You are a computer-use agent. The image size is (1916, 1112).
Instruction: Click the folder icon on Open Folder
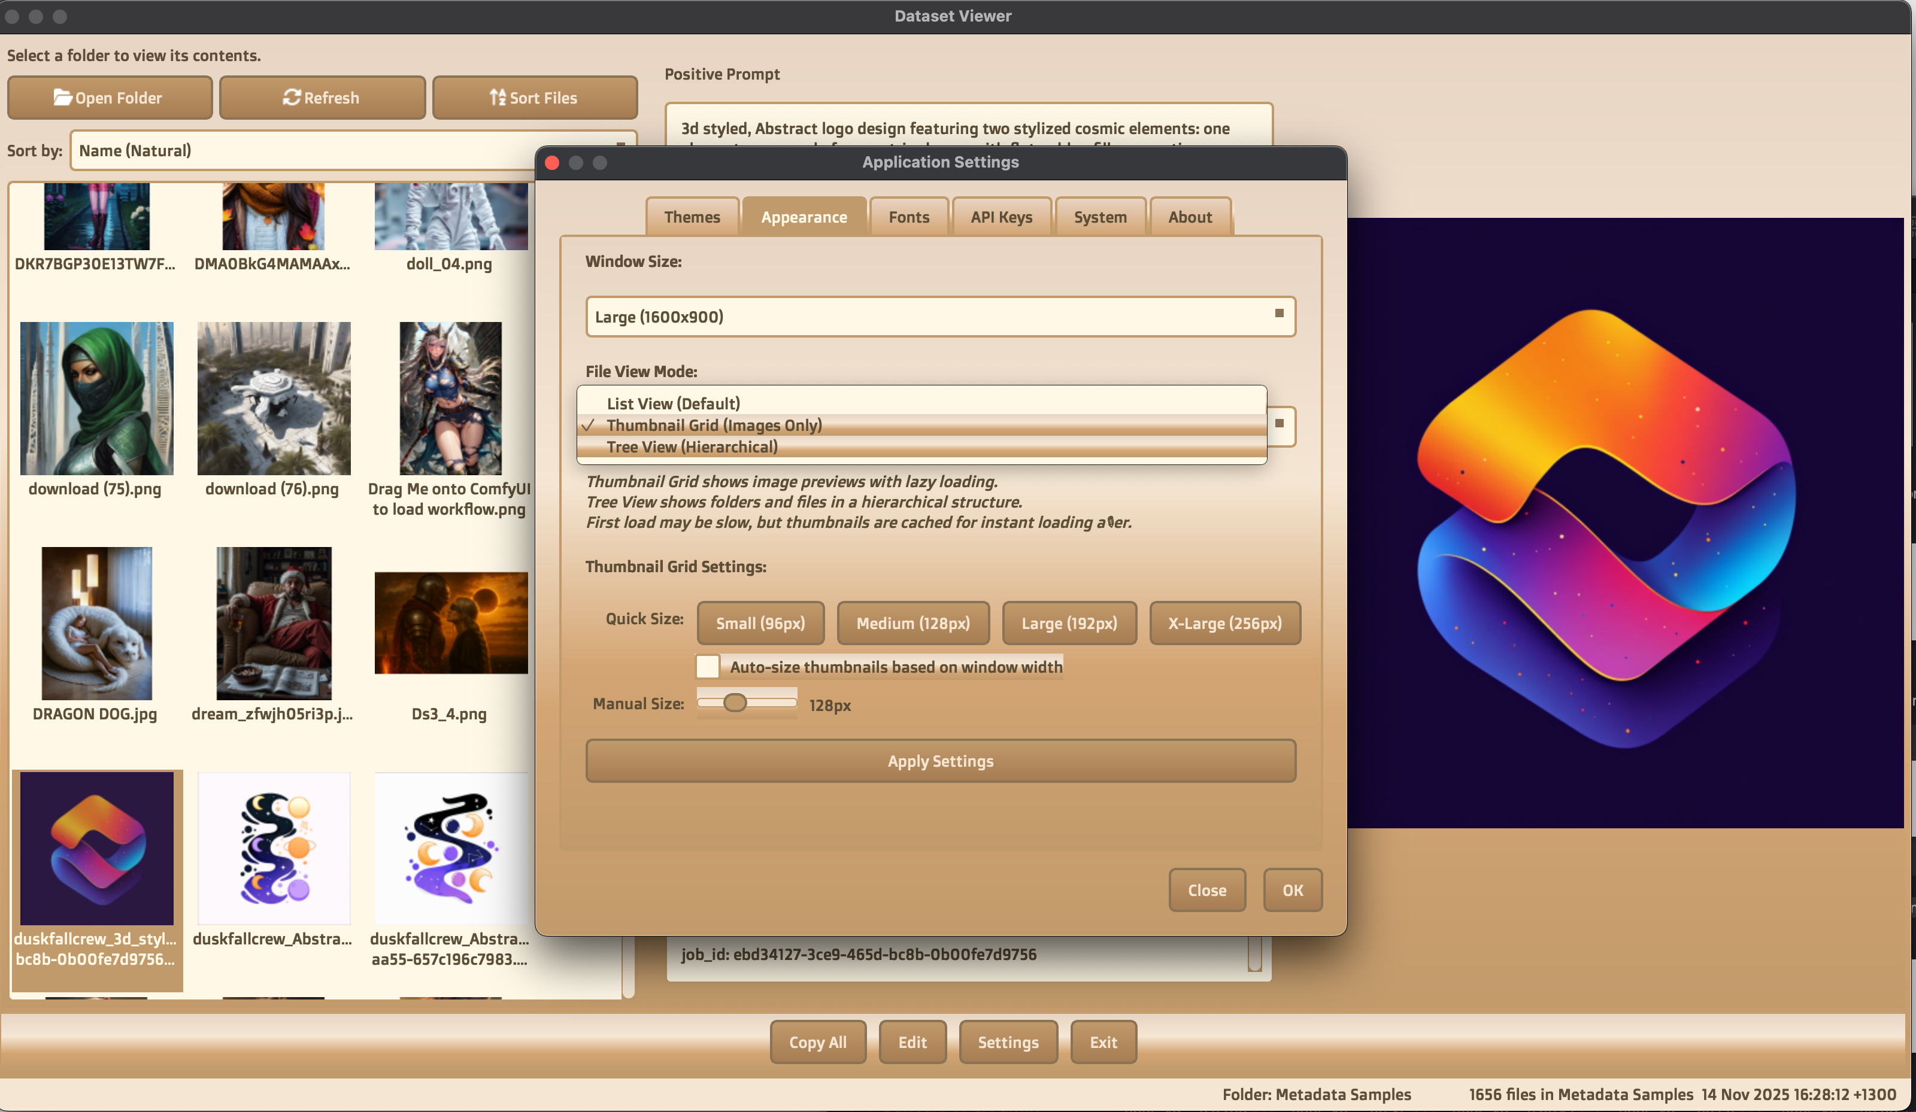[x=62, y=98]
